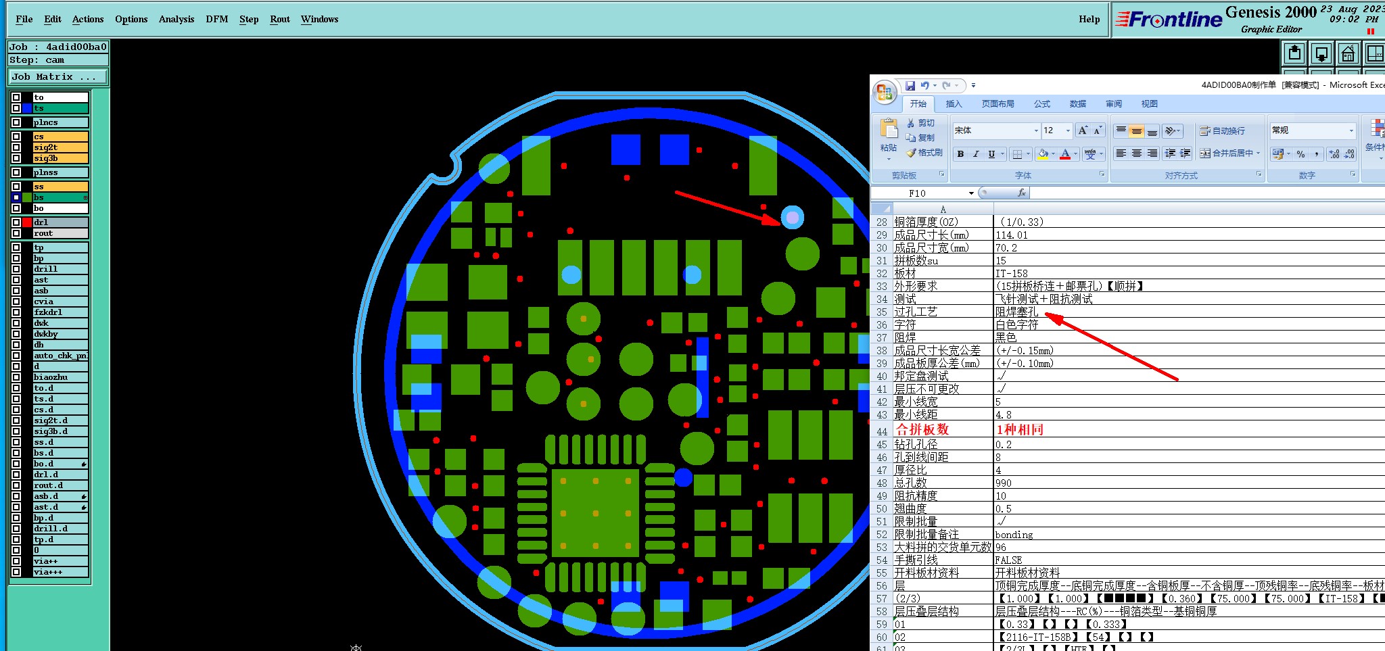
Task: Toggle checkbox for layer bs
Action: pos(16,197)
